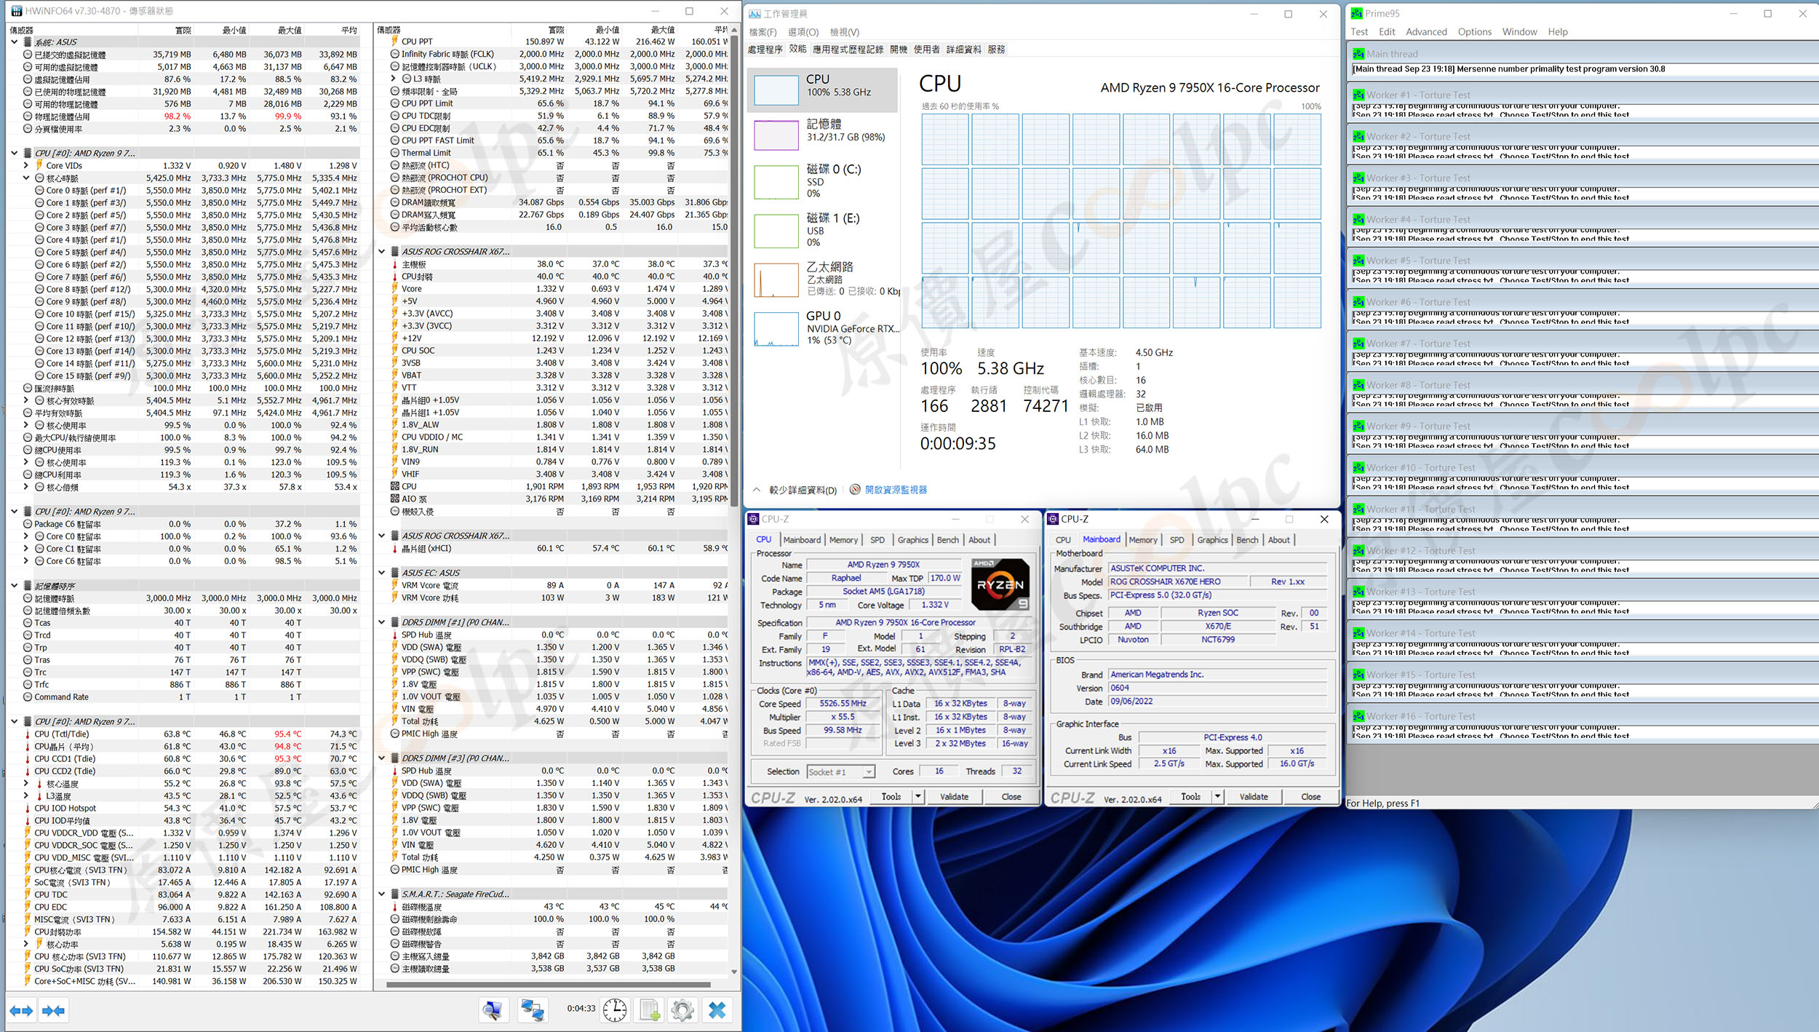Collapse S.M.A.R.T. Seagate FireCuda group
The image size is (1819, 1032).
coord(382,894)
